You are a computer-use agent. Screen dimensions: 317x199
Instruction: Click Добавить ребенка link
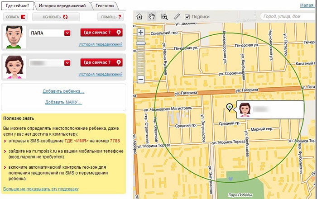pyautogui.click(x=63, y=91)
